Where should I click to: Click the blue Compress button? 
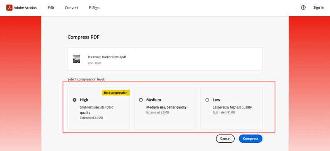[250, 139]
